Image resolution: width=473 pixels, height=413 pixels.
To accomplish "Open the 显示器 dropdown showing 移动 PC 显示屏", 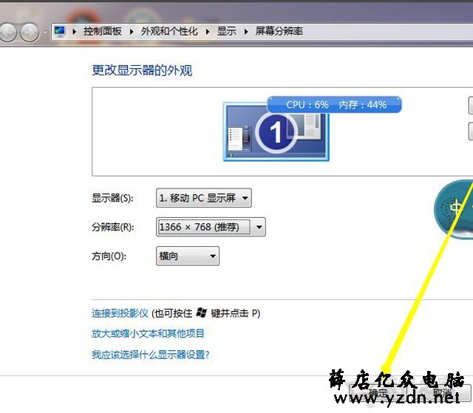I will [204, 198].
